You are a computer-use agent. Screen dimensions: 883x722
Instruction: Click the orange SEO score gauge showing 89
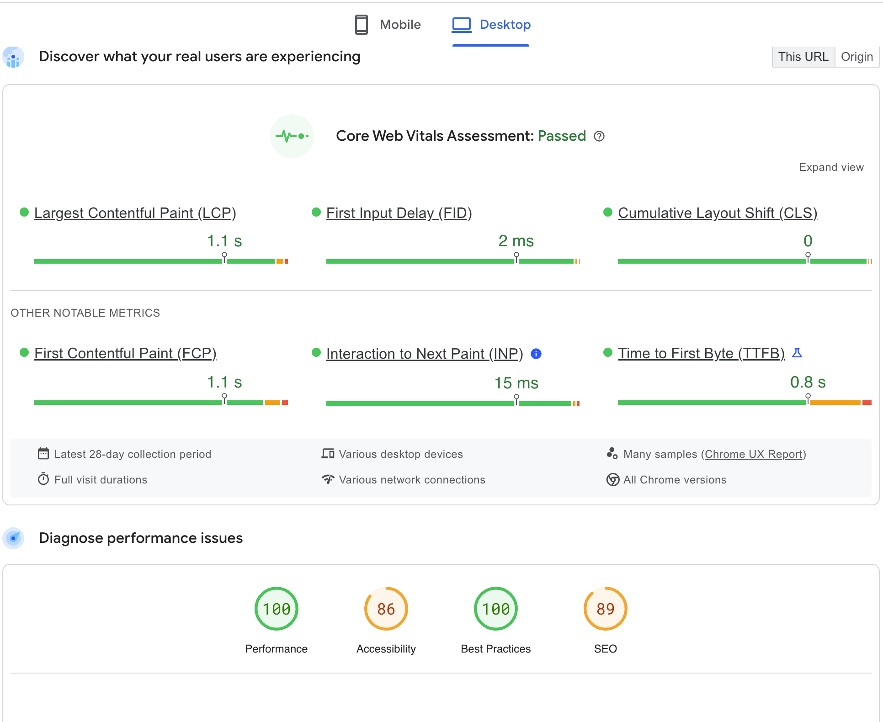click(x=605, y=608)
